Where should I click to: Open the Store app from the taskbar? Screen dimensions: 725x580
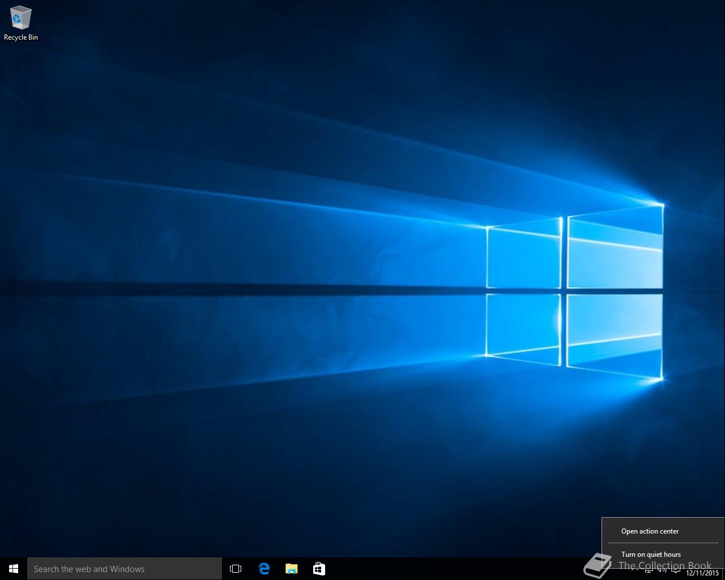(319, 569)
